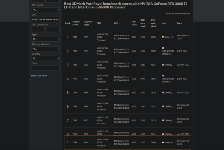
Task: Click CPU clock value 4202
Action: click(x=134, y=93)
